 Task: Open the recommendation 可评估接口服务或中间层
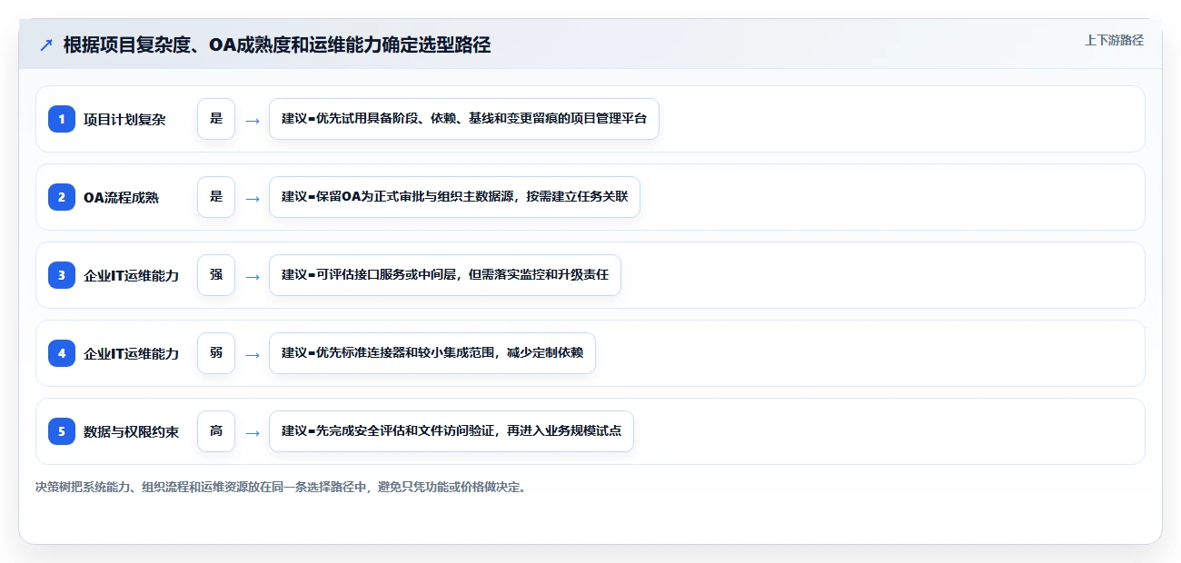click(x=445, y=275)
